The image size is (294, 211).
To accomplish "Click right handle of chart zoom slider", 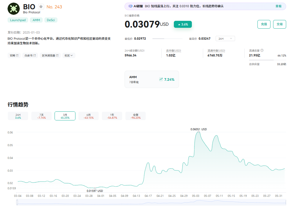I will [x=286, y=202].
